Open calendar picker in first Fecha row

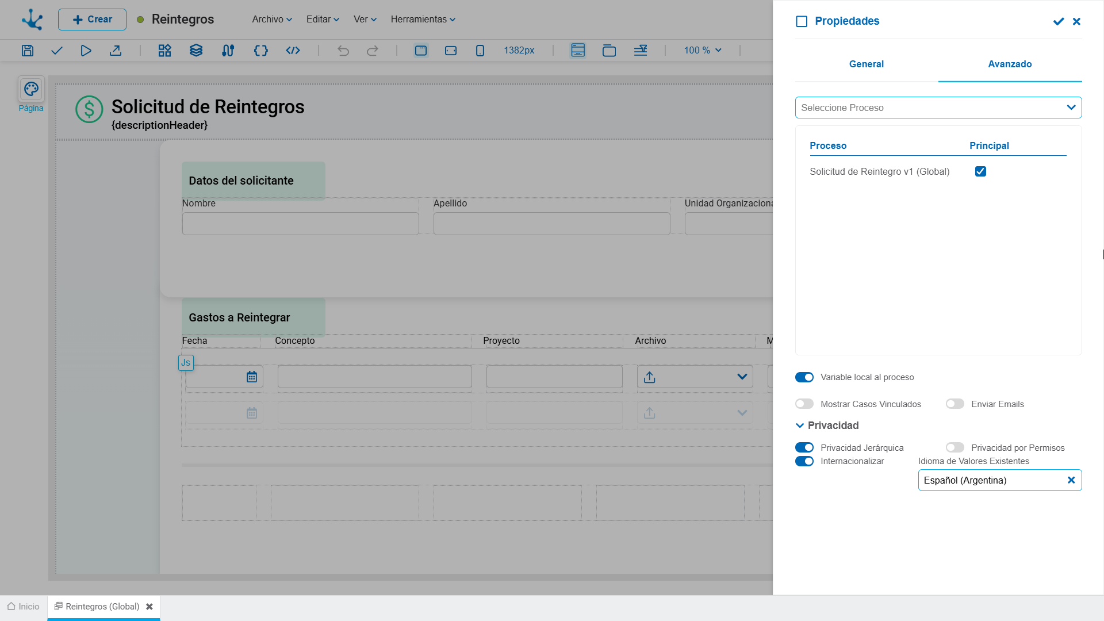252,377
